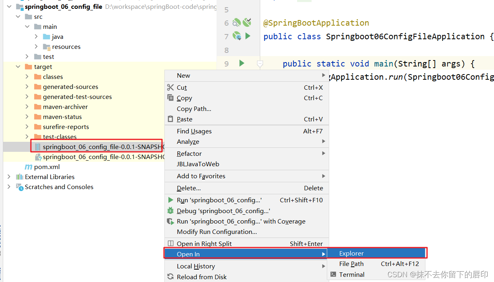Viewport: 494px width, 282px height.
Task: Expand External Libraries node
Action: pos(9,177)
